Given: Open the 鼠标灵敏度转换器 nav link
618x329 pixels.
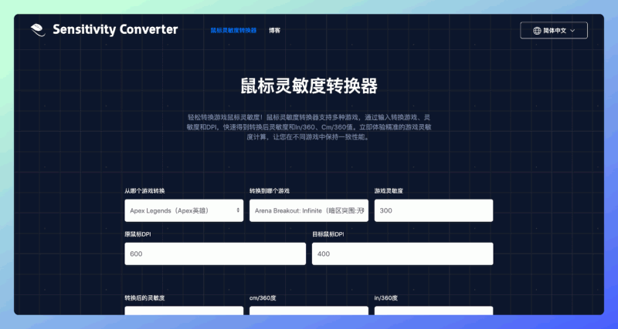Looking at the screenshot, I should pyautogui.click(x=234, y=30).
